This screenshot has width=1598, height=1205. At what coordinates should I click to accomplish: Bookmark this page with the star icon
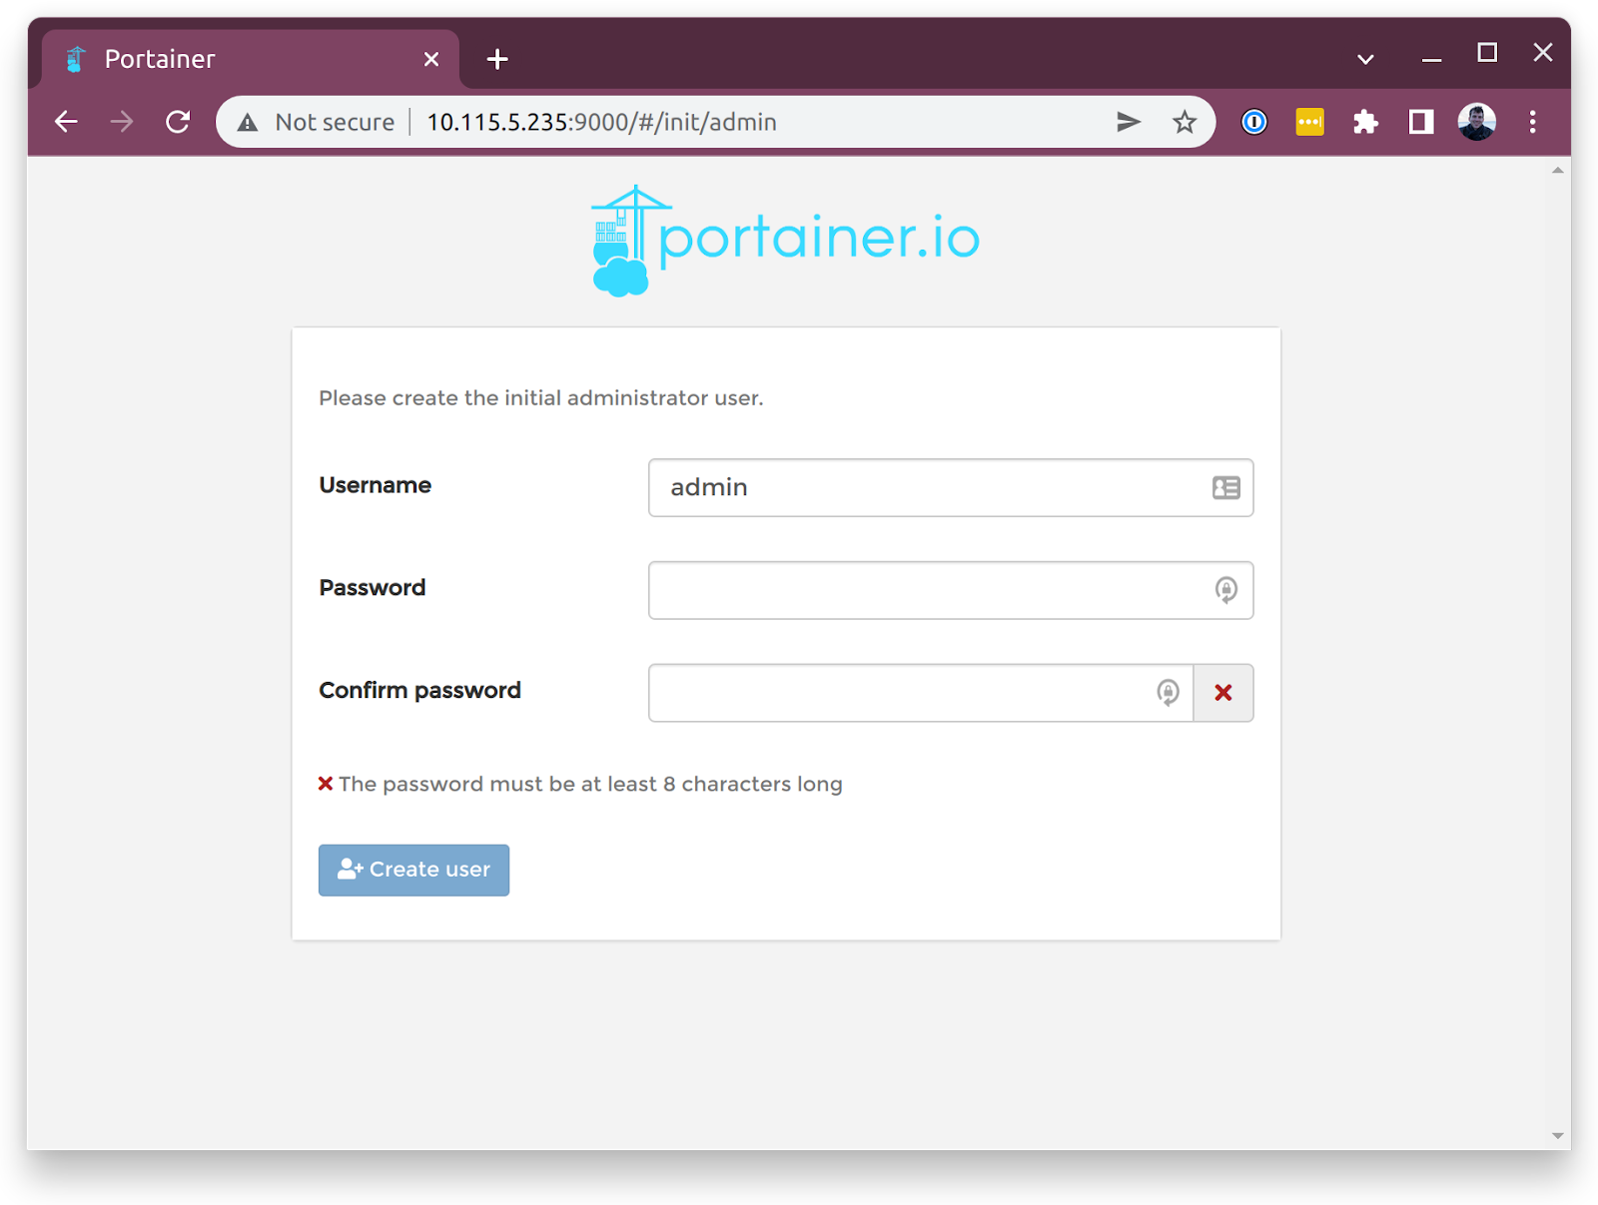point(1185,122)
